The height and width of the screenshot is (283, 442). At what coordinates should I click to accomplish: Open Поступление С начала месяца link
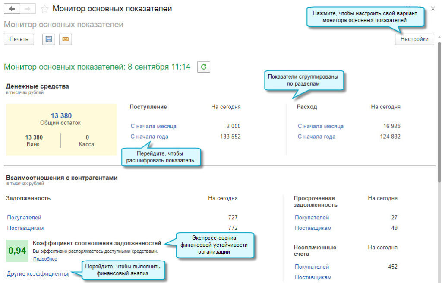pyautogui.click(x=153, y=127)
